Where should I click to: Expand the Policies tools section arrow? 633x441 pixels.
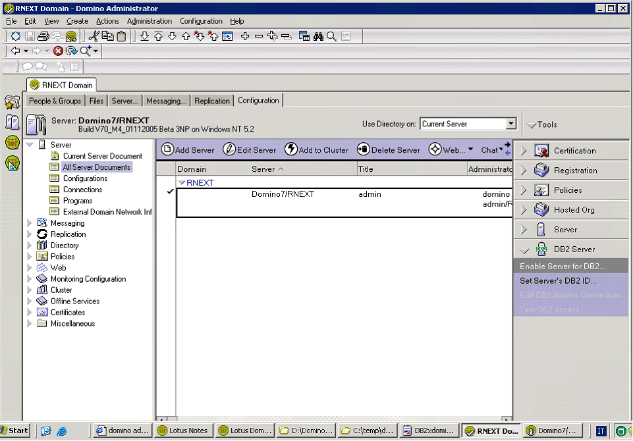[x=524, y=190]
